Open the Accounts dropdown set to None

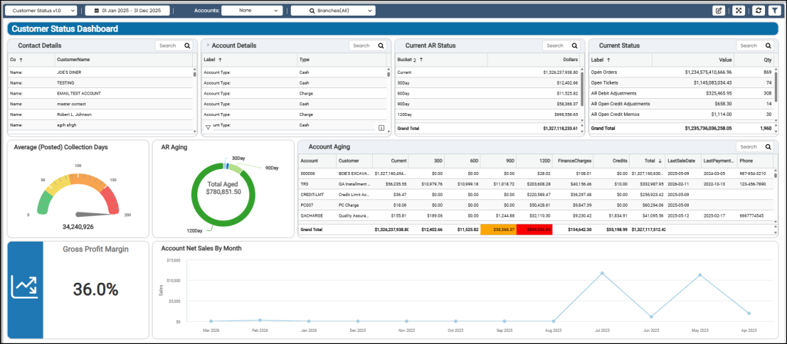(x=251, y=11)
